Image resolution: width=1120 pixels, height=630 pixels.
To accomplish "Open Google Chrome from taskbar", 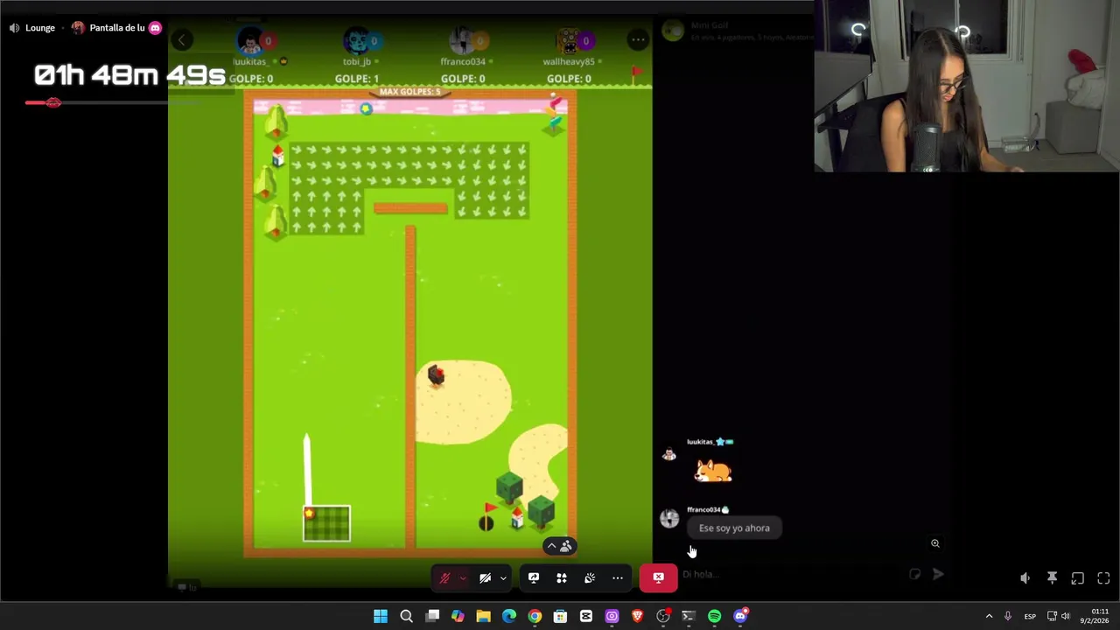I will pos(535,617).
